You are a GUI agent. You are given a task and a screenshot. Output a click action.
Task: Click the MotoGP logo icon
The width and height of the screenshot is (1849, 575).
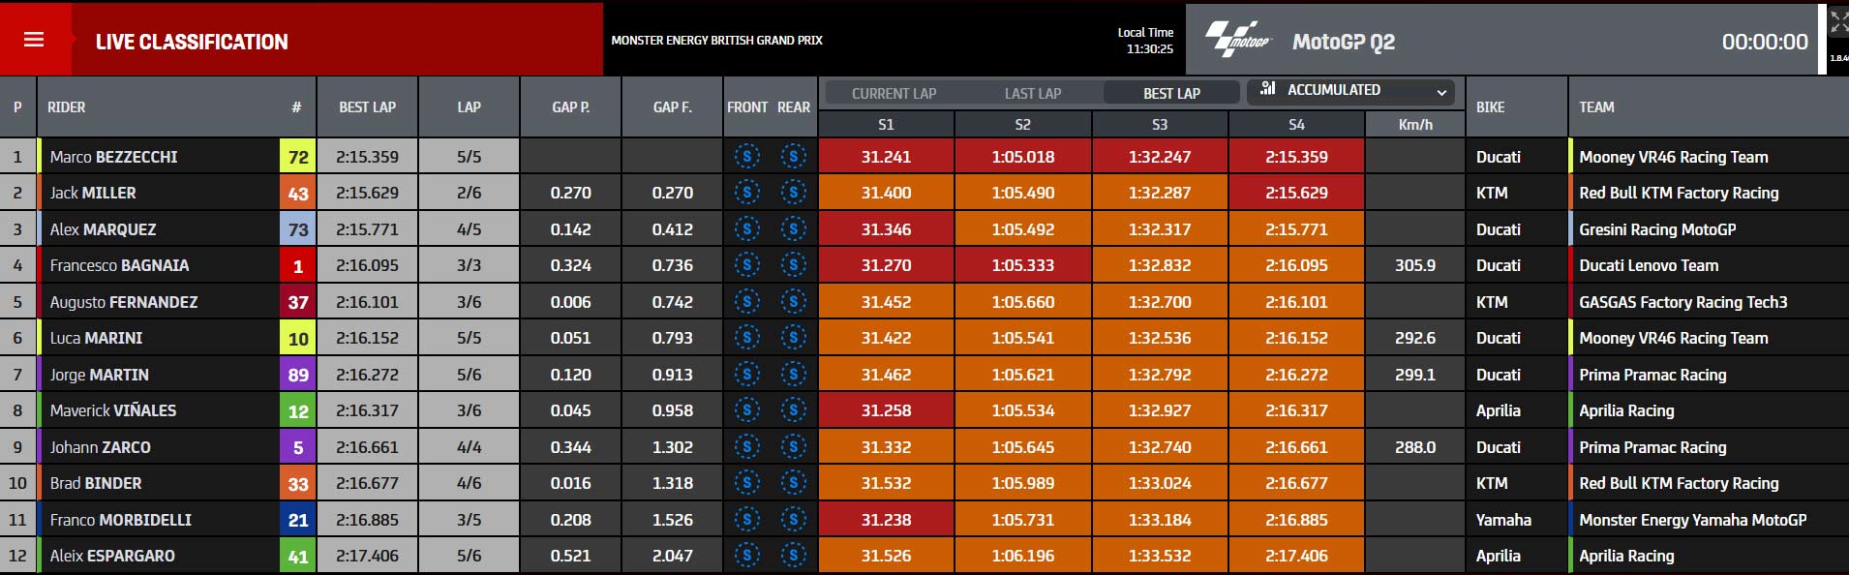(1237, 40)
